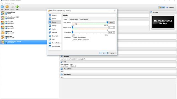Click the Scale Factor slider handle
Screen dimensions: 177x99
tap(72, 32)
